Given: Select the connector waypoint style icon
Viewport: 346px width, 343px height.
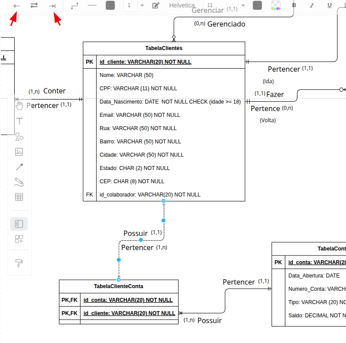Looking at the screenshot, I should click(x=74, y=6).
